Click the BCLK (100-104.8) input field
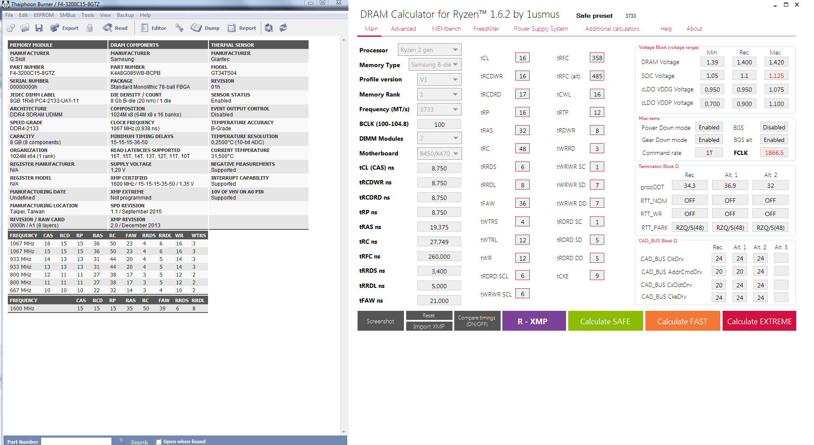The width and height of the screenshot is (814, 445). [x=439, y=124]
